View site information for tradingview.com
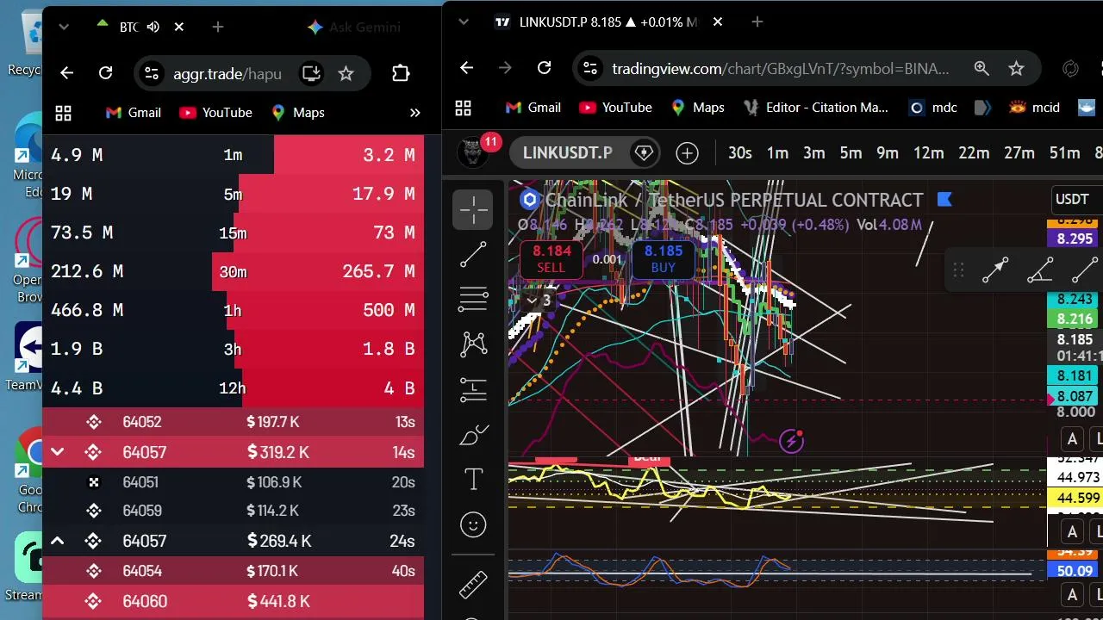This screenshot has height=620, width=1103. point(589,68)
